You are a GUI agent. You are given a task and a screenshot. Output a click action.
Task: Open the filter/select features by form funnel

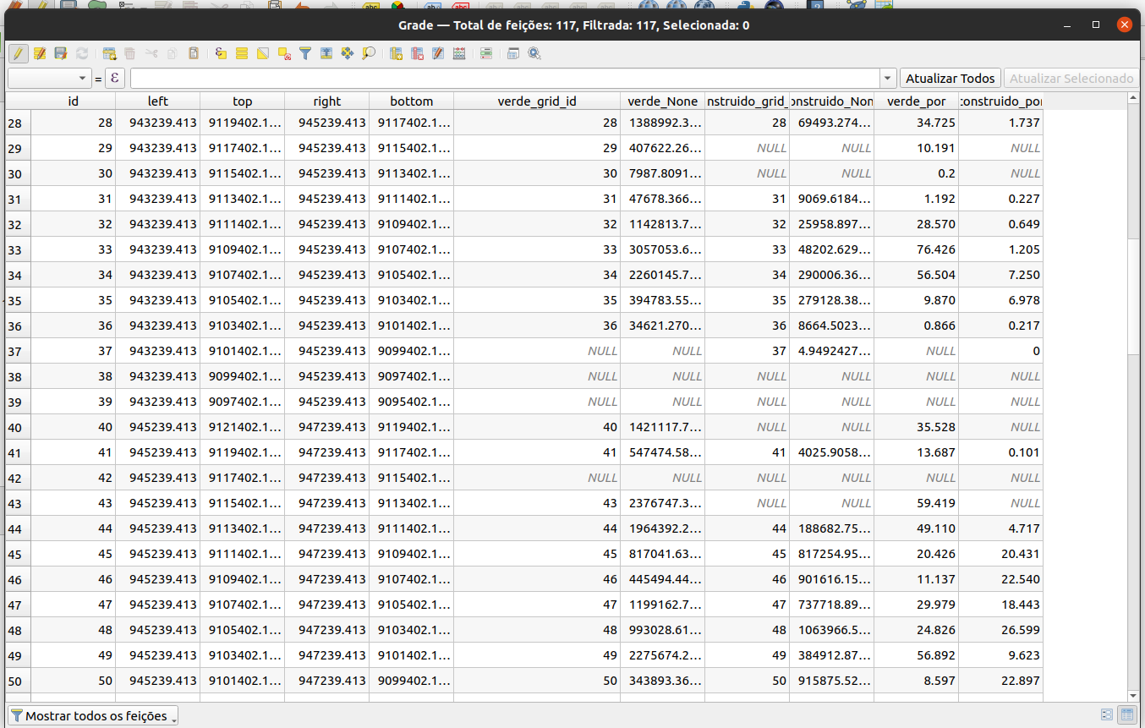(305, 53)
